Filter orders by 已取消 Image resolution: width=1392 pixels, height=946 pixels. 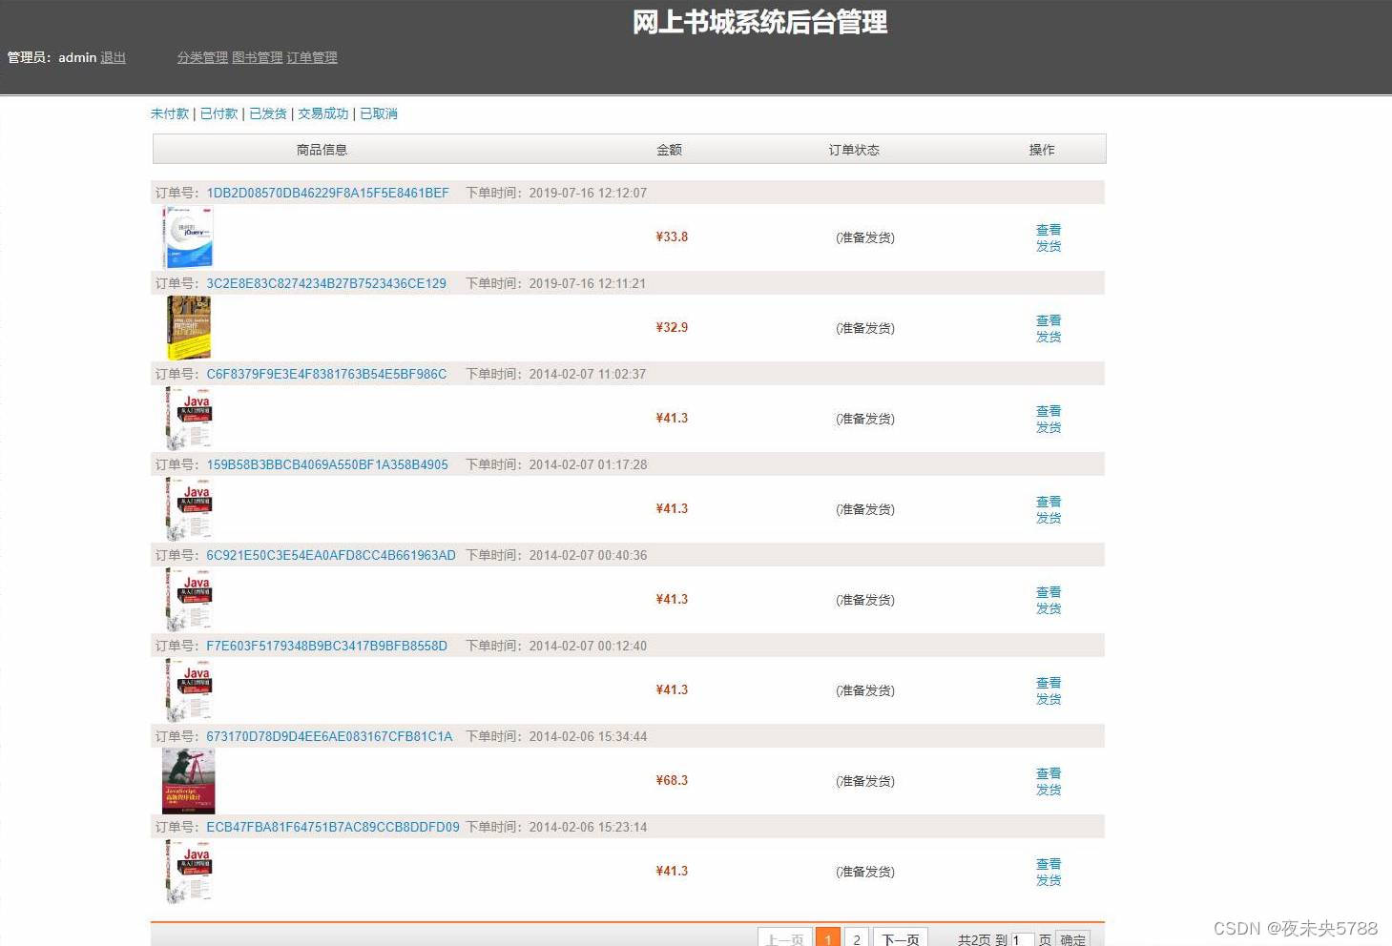pos(379,113)
